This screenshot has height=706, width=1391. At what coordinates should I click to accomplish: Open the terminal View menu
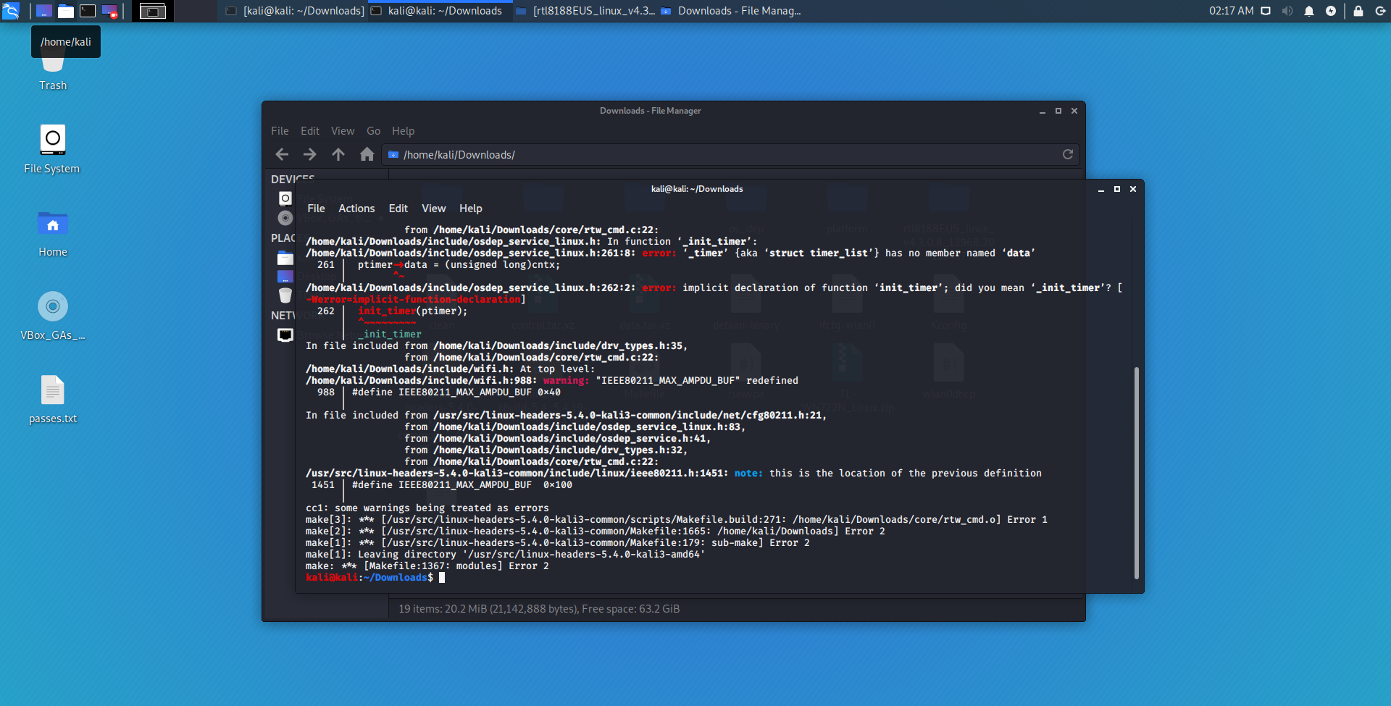click(434, 209)
